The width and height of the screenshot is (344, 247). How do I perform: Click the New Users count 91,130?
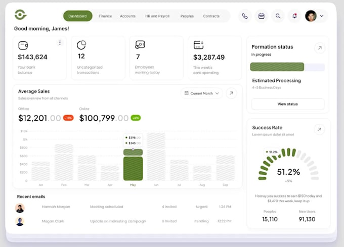[307, 219]
